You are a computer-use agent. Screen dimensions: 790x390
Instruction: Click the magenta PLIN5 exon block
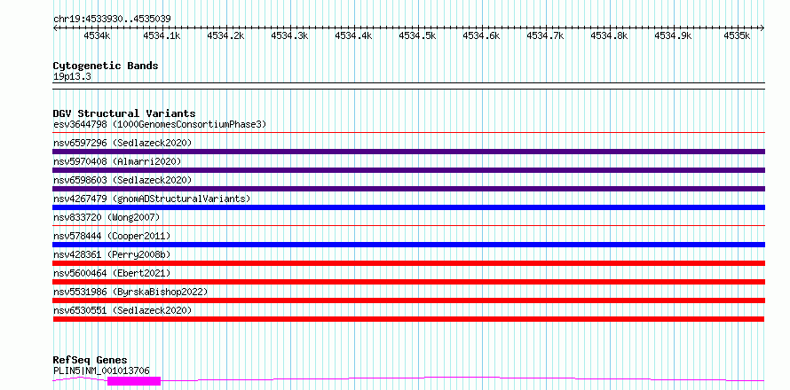134,381
